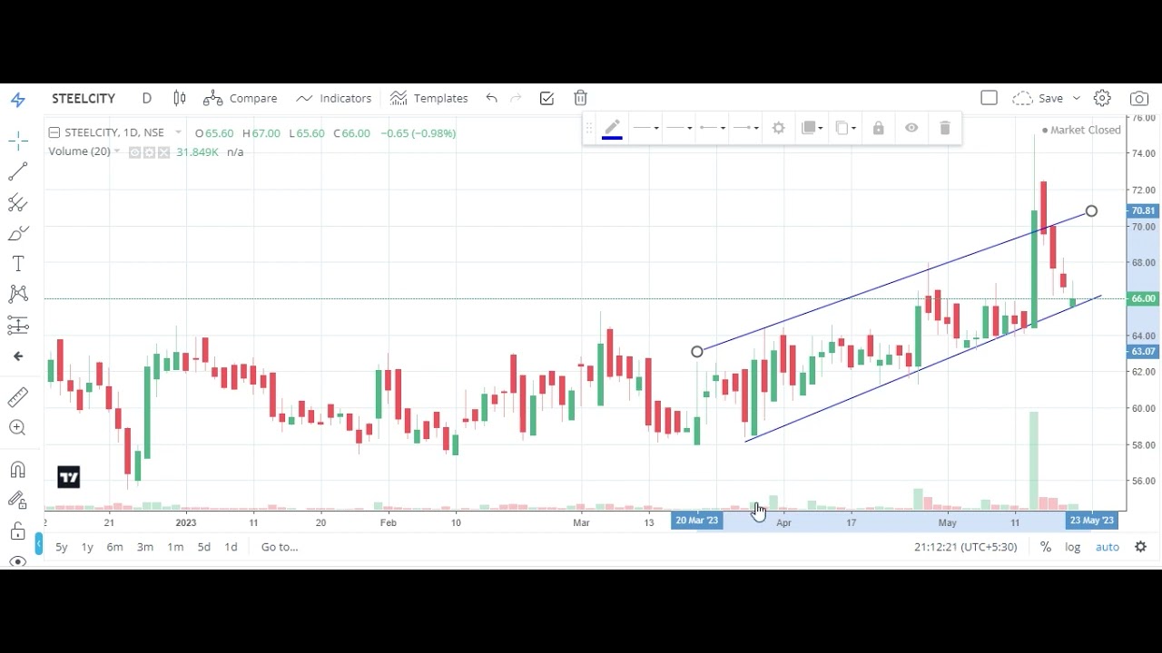Open chart settings gear
This screenshot has height=653, width=1162.
pos(1102,98)
